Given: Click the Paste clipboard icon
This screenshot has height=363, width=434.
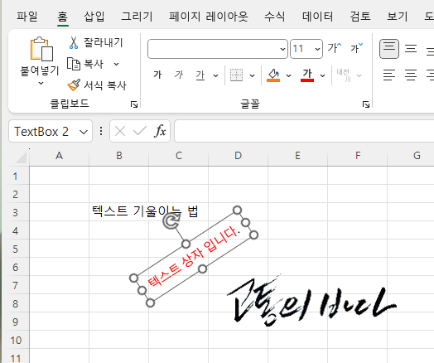Looking at the screenshot, I should click(41, 49).
